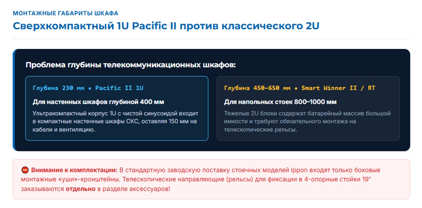Click the heading 'Сверхкомпактный 1U Pacific II против классического 2U'
Screen dimensions: 422x208
(166, 26)
